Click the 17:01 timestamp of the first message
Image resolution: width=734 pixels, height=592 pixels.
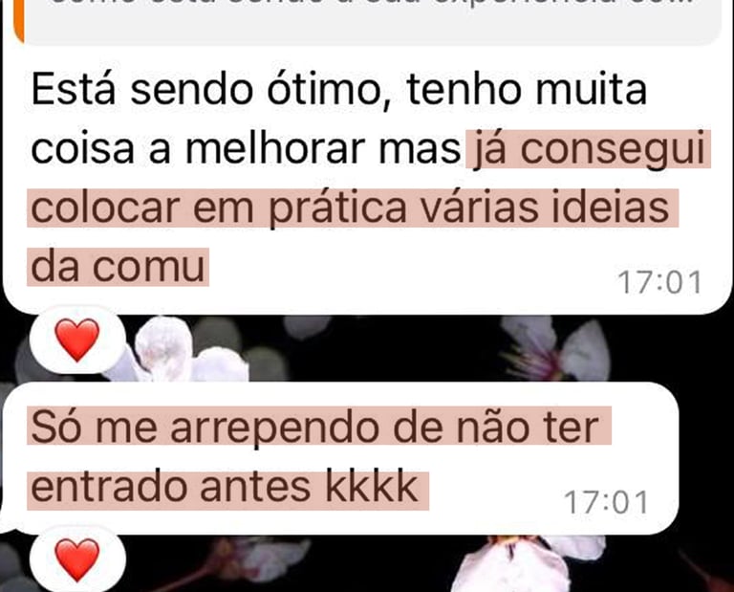point(660,282)
